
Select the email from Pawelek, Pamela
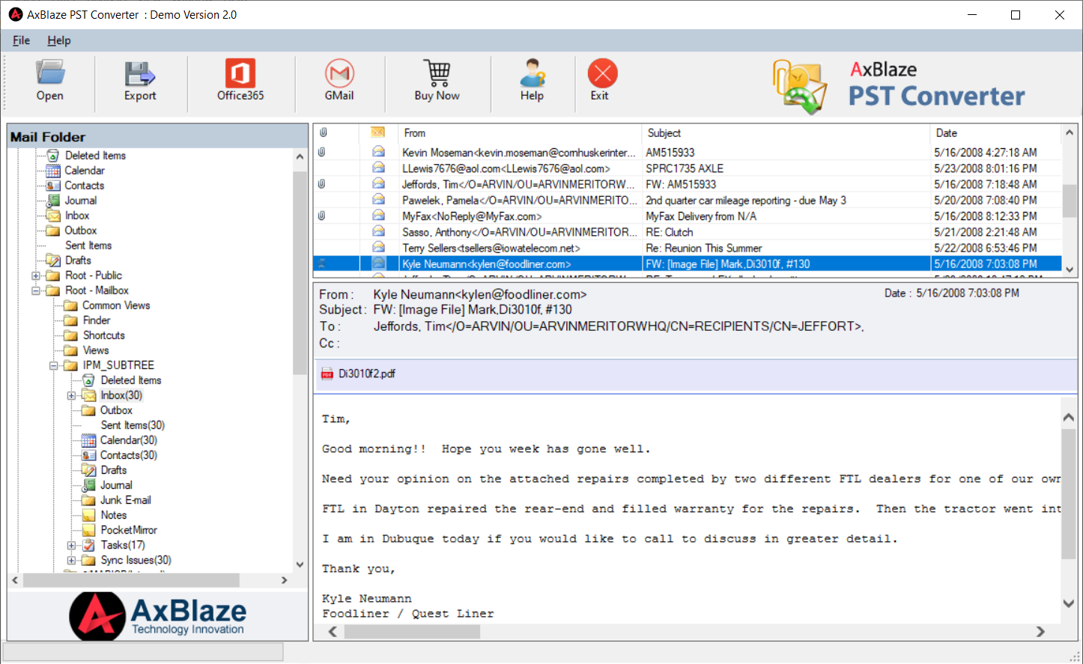coord(687,200)
